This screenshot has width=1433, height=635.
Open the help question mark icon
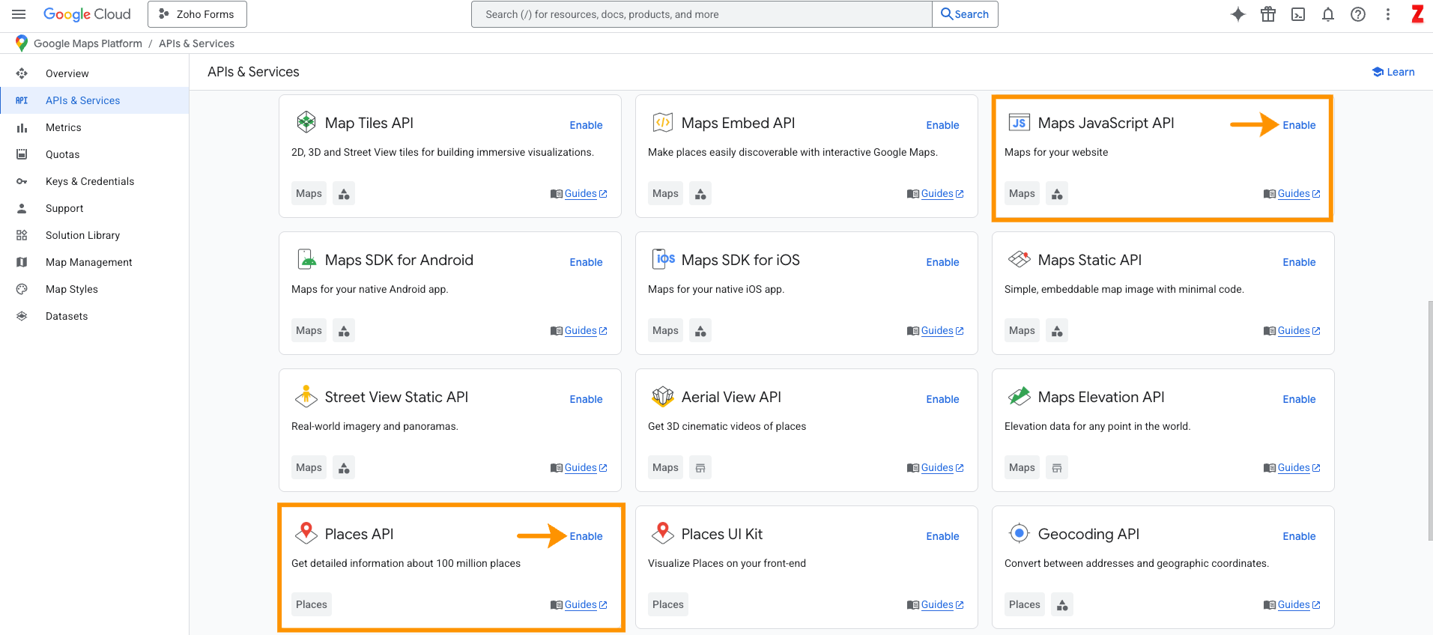click(x=1358, y=14)
